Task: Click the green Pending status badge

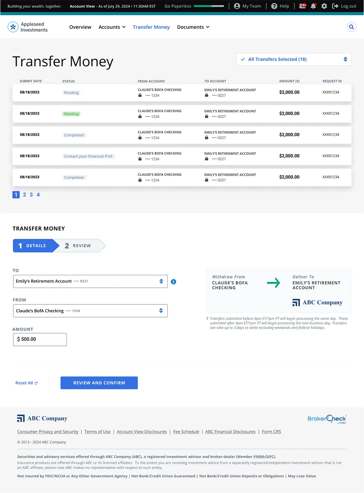Action: tap(71, 114)
